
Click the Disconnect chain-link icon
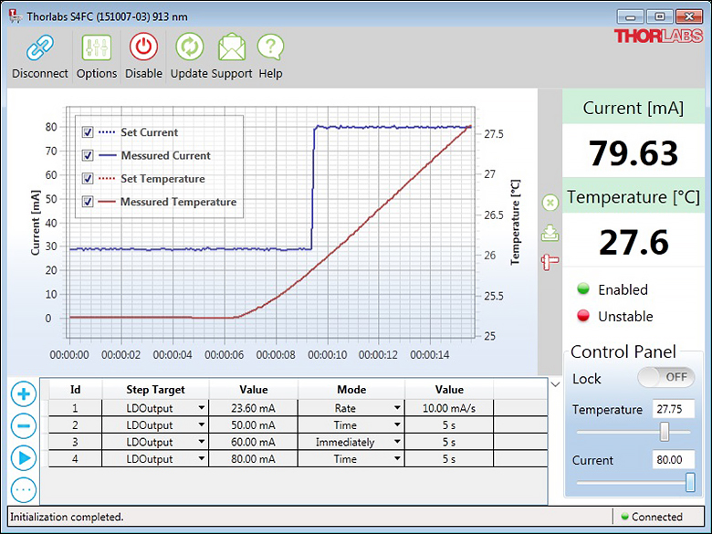point(39,47)
